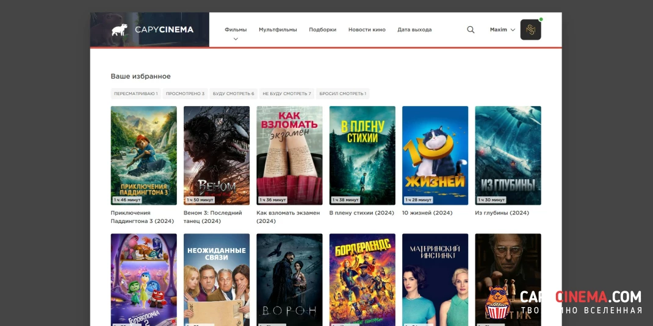This screenshot has height=326, width=653.
Task: Click title link 10 жизней (2024)
Action: (x=427, y=213)
